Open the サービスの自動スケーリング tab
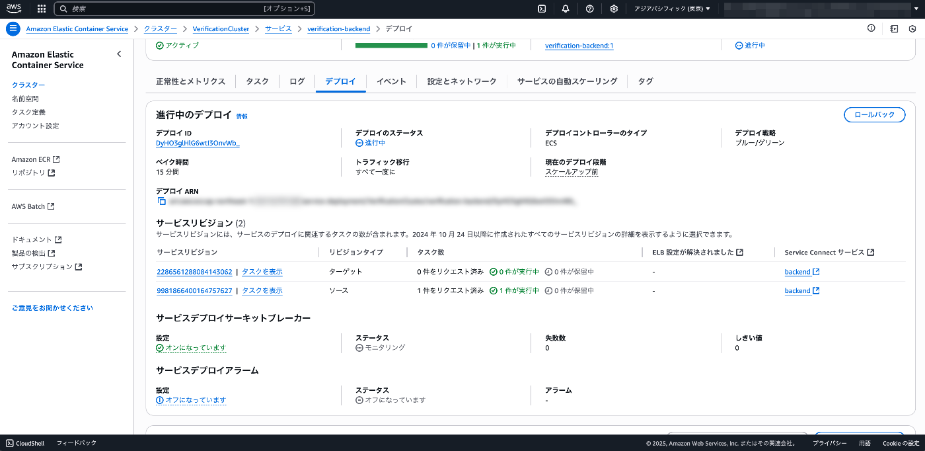Viewport: 925px width, 451px height. (567, 81)
